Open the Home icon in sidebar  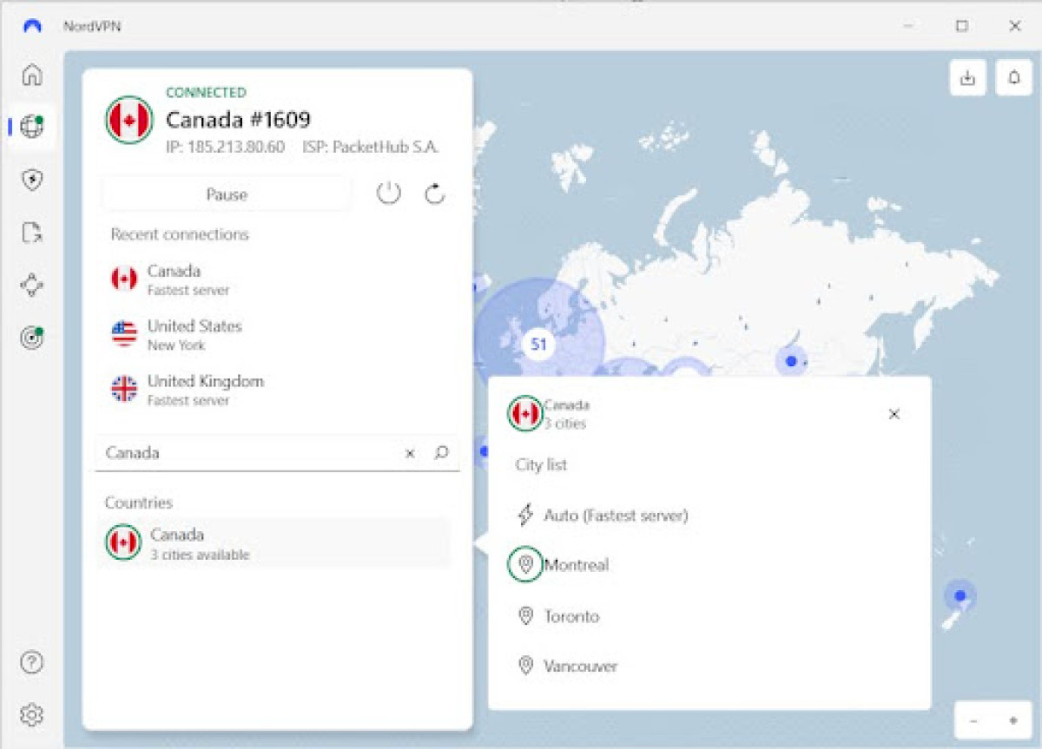[x=32, y=75]
